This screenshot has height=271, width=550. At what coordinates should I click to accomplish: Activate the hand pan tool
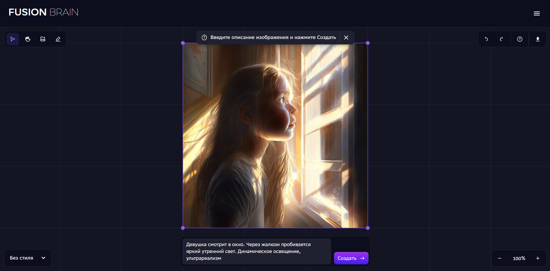(28, 39)
